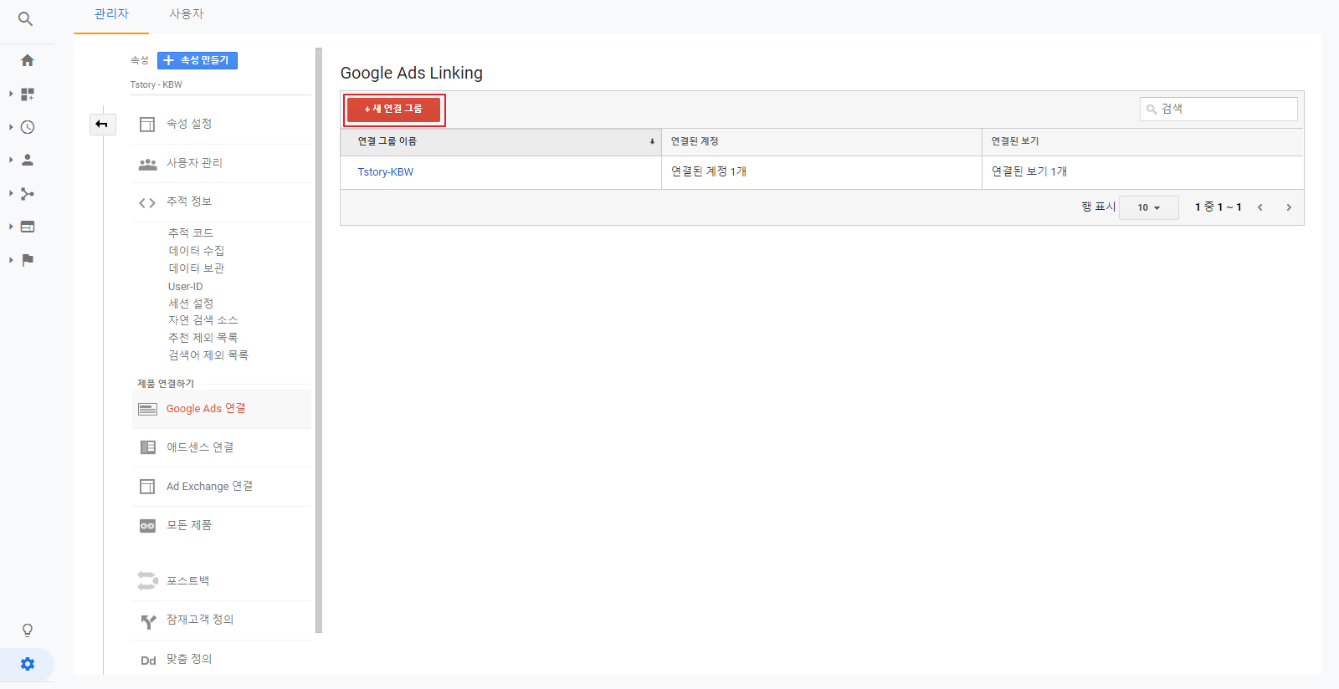Open Admin gear icon
Image resolution: width=1339 pixels, height=689 pixels.
pyautogui.click(x=28, y=664)
